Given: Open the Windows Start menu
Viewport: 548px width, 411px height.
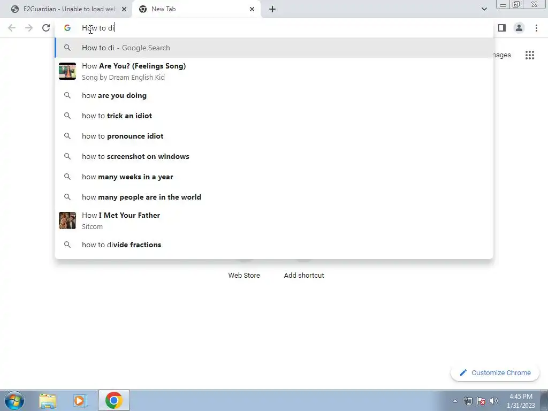Looking at the screenshot, I should pos(14,400).
